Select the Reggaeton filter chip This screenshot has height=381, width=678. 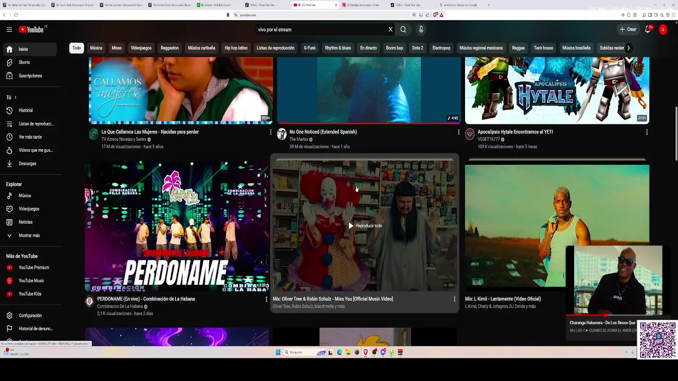click(x=169, y=48)
